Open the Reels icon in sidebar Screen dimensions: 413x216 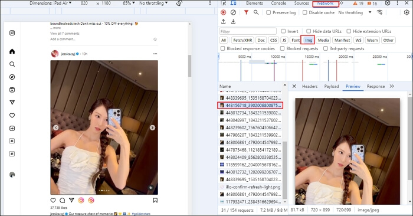(12, 90)
